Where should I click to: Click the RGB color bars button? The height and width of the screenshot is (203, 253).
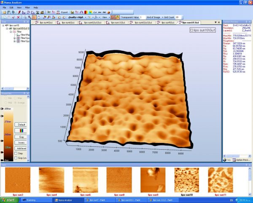click(22, 131)
